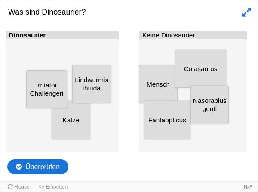Image resolution: width=258 pixels, height=192 pixels.
Task: Click the Reuse refresh icon
Action: [x=10, y=187]
